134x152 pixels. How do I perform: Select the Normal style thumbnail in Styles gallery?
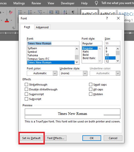pos(90,12)
